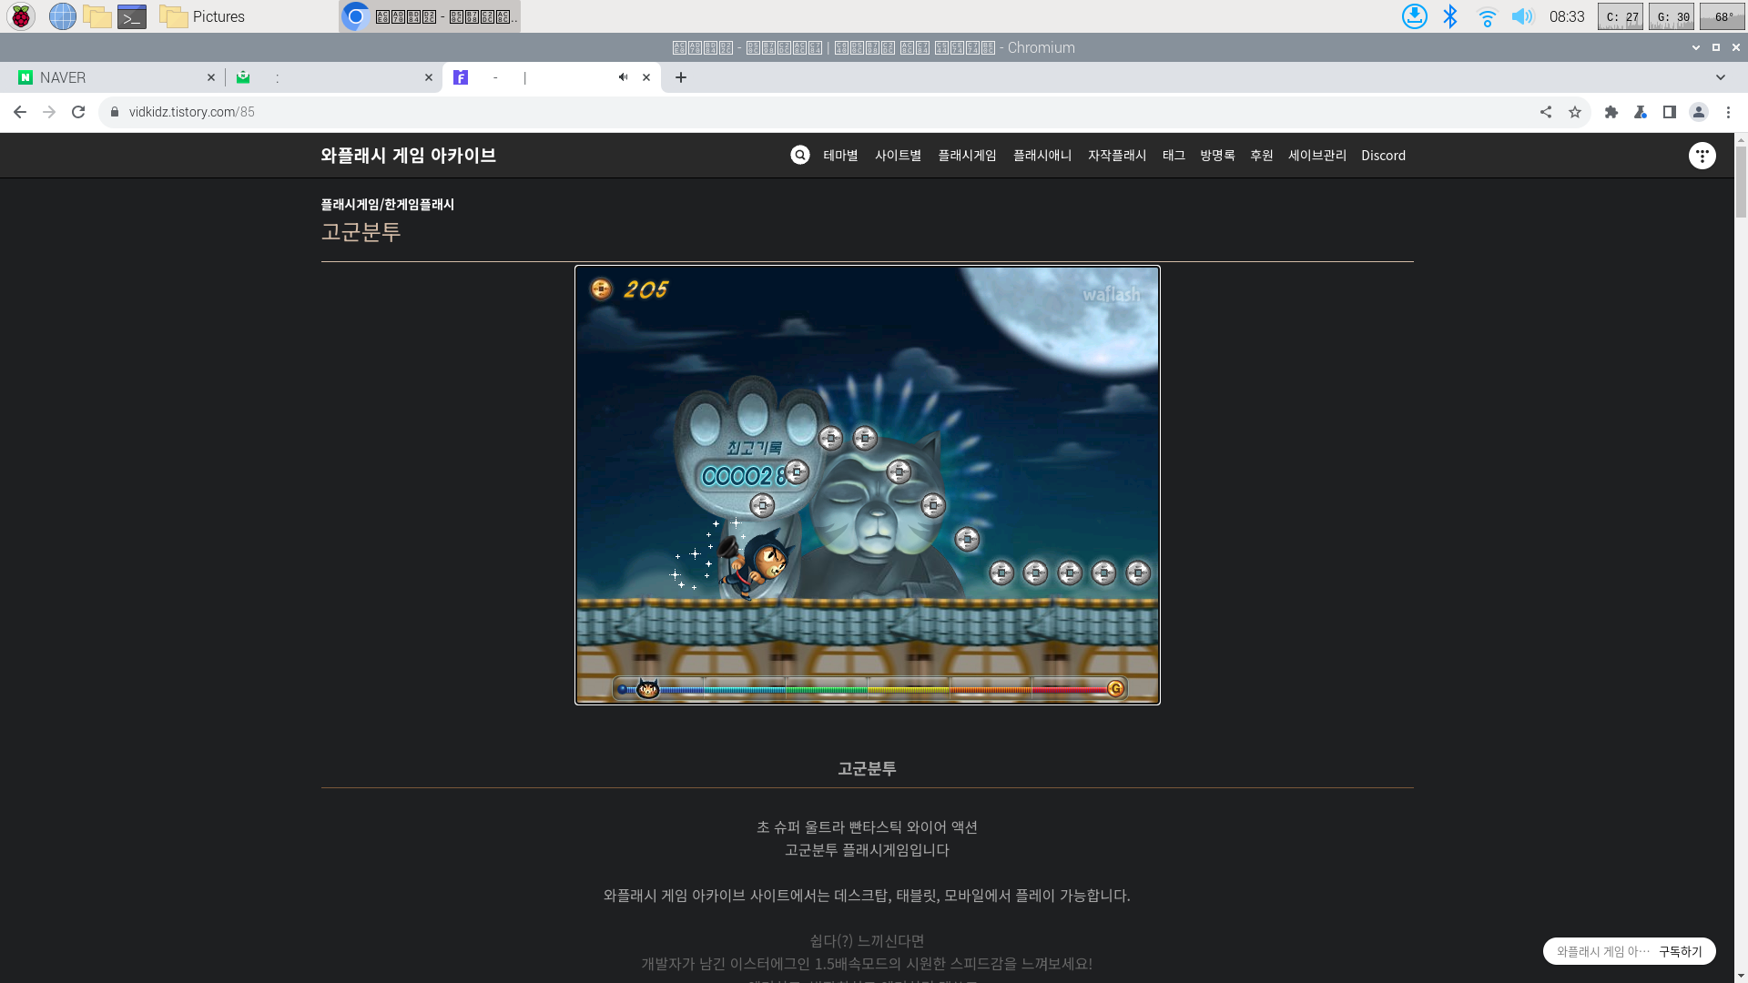Open the site search magnifier
The height and width of the screenshot is (983, 1748).
tap(800, 155)
